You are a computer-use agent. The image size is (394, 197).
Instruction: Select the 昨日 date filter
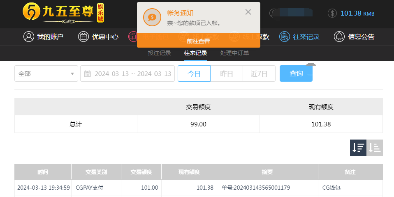pyautogui.click(x=227, y=73)
